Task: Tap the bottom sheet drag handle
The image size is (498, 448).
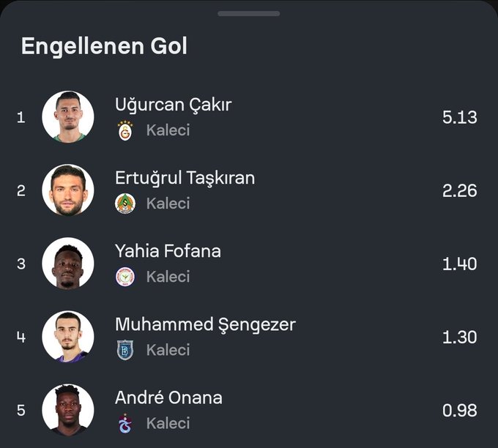Action: click(x=249, y=13)
